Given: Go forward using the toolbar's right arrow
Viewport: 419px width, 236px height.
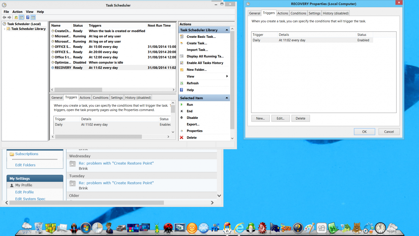Looking at the screenshot, I should [9, 17].
